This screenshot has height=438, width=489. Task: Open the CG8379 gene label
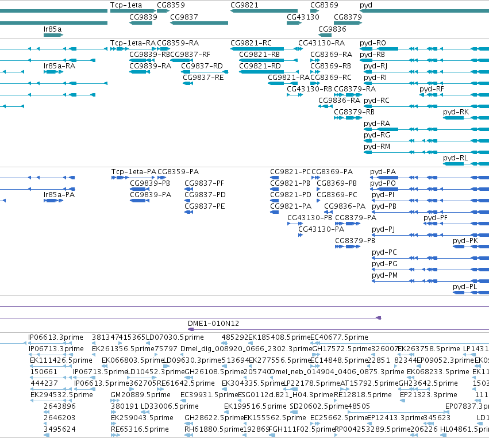pos(348,17)
